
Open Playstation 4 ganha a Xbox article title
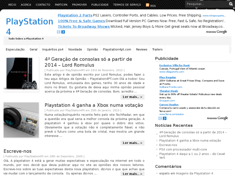click(x=94, y=105)
